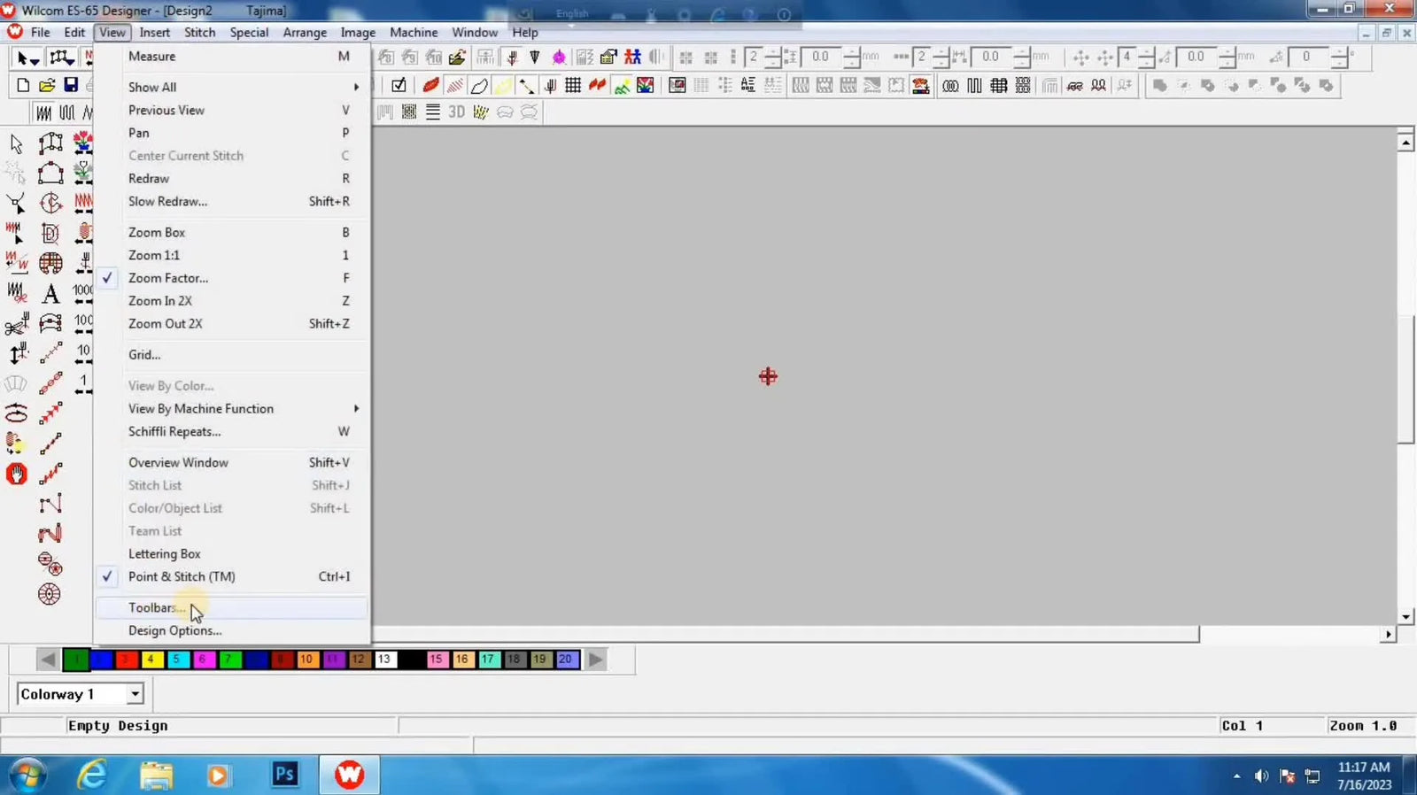Click the 3D view icon
This screenshot has width=1417, height=795.
(456, 112)
